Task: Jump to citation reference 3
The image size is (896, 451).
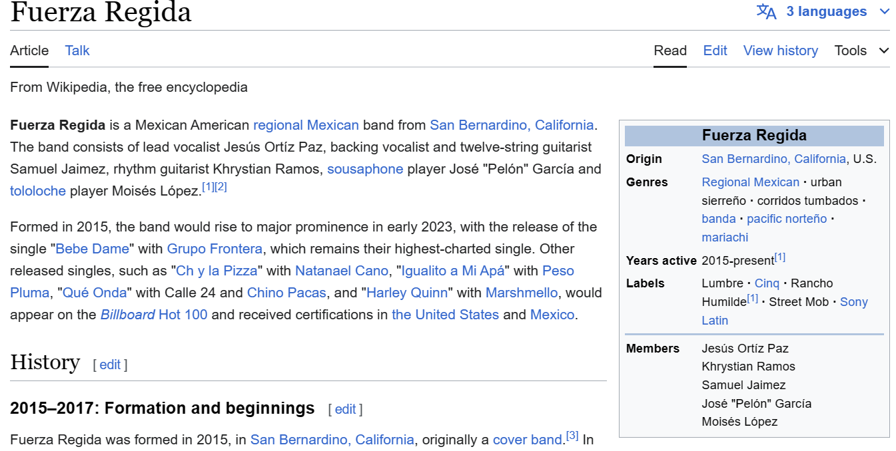Action: (572, 436)
